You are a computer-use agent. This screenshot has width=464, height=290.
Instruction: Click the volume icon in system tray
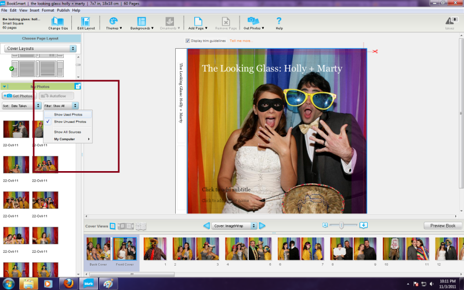432,284
